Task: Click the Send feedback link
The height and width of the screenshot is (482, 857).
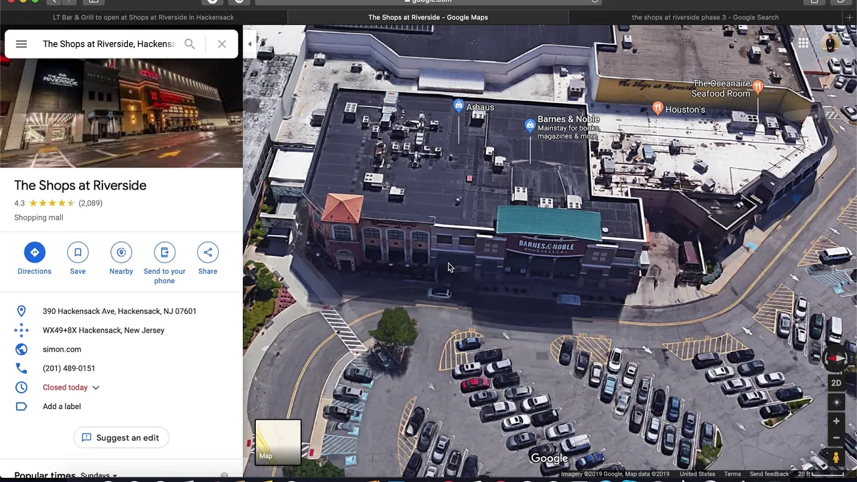Action: click(x=769, y=475)
